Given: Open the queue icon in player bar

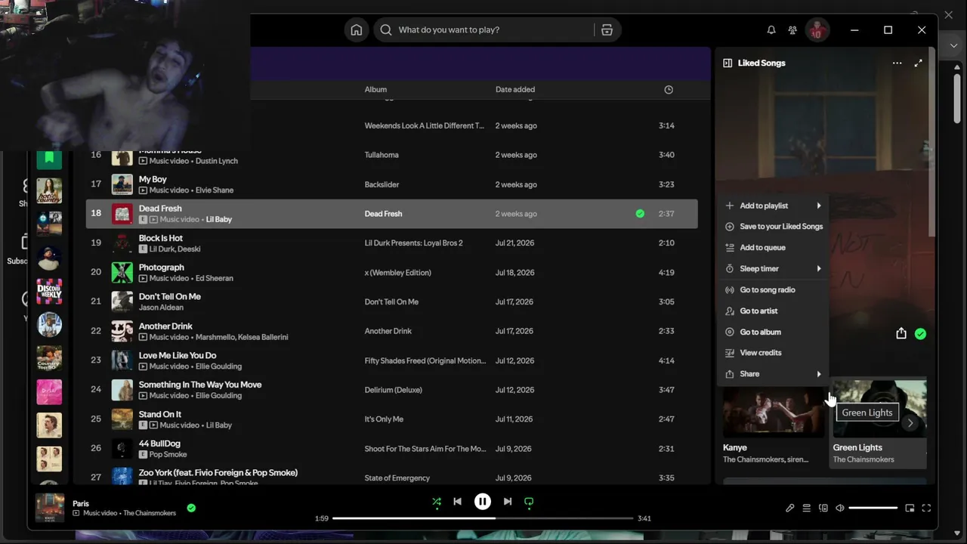Looking at the screenshot, I should pos(807,508).
